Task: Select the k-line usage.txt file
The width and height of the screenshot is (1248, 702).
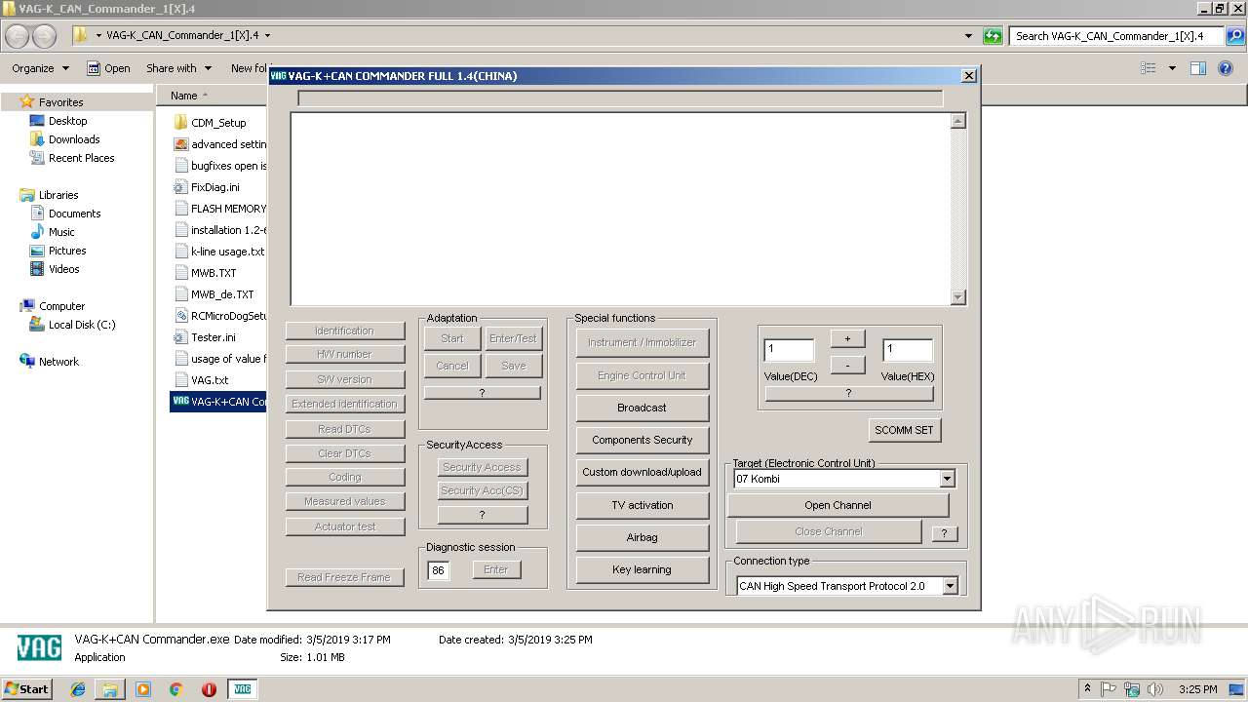Action: [227, 252]
